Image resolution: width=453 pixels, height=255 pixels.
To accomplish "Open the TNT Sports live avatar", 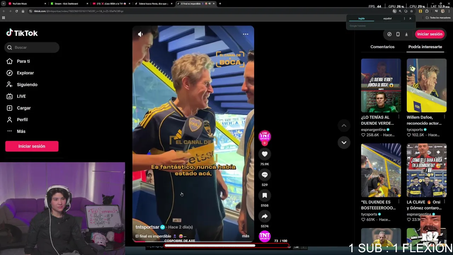I will pyautogui.click(x=264, y=136).
